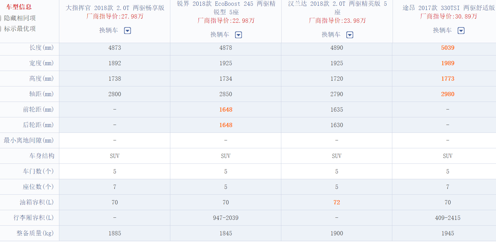Open the dropdown arrow next to 换辆车 for 锐界
Viewport: 496px width, 242px height.
point(239,35)
